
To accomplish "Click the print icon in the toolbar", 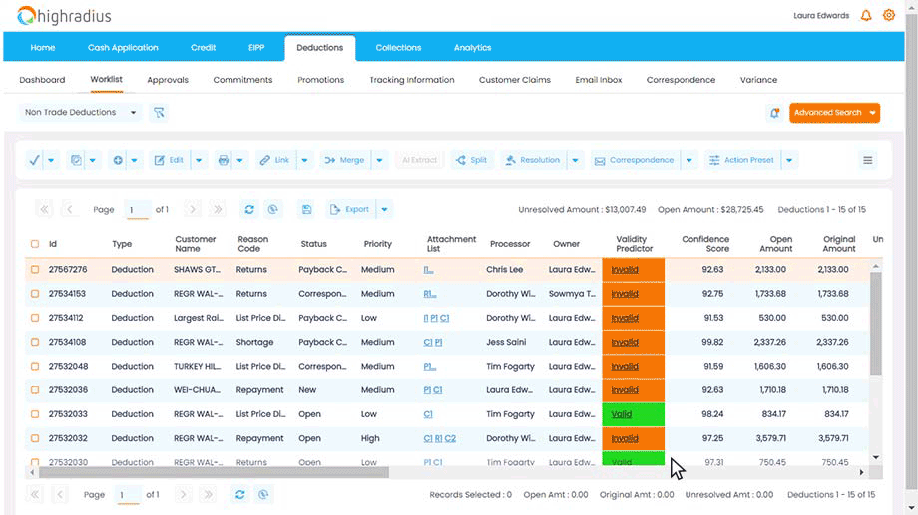I will pyautogui.click(x=223, y=160).
